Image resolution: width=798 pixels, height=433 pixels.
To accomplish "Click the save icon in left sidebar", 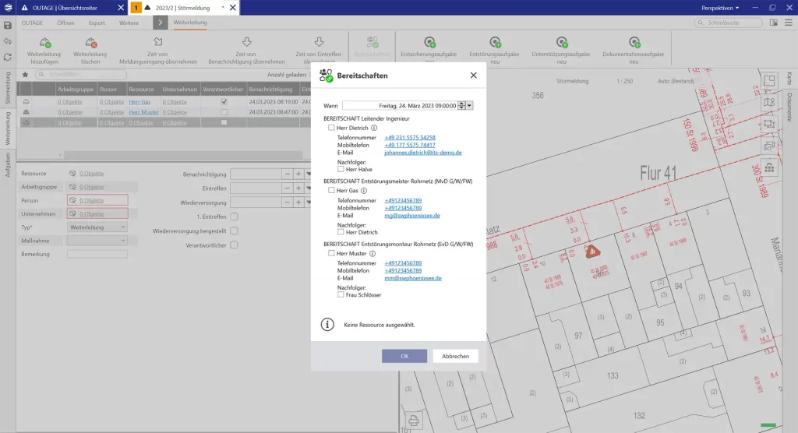I will [x=8, y=25].
